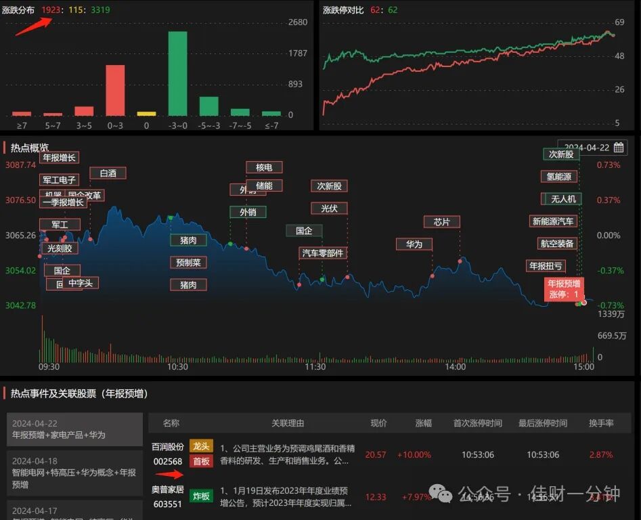Click the +10.00% change of 百润股份
This screenshot has width=641, height=520.
pyautogui.click(x=414, y=454)
